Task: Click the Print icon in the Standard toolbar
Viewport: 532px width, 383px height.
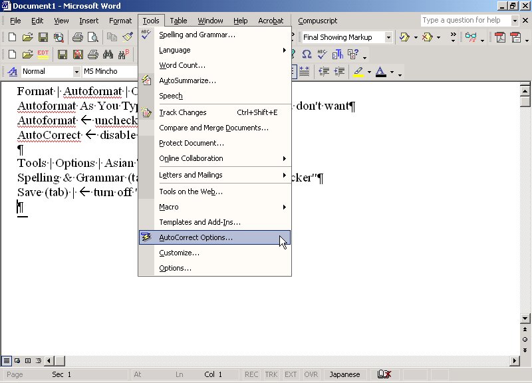Action: point(77,37)
